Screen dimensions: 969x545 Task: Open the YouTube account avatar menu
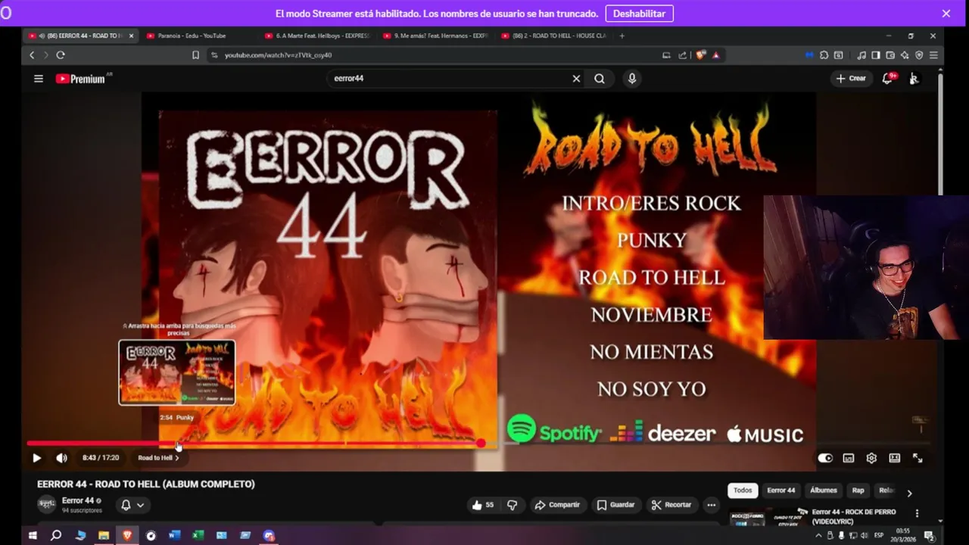coord(914,79)
